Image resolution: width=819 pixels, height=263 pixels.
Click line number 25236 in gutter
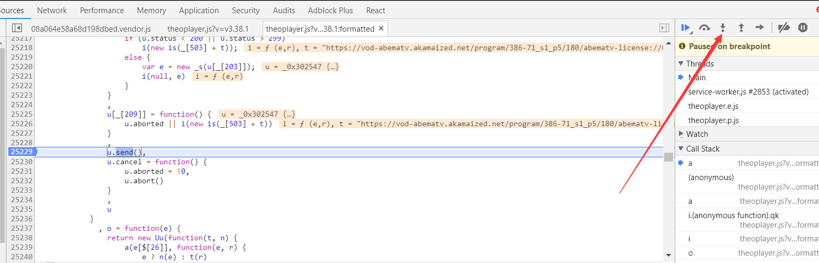pos(21,219)
